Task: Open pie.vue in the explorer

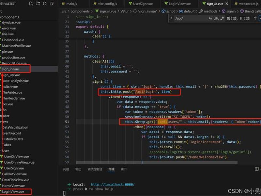Action: tap(7, 52)
